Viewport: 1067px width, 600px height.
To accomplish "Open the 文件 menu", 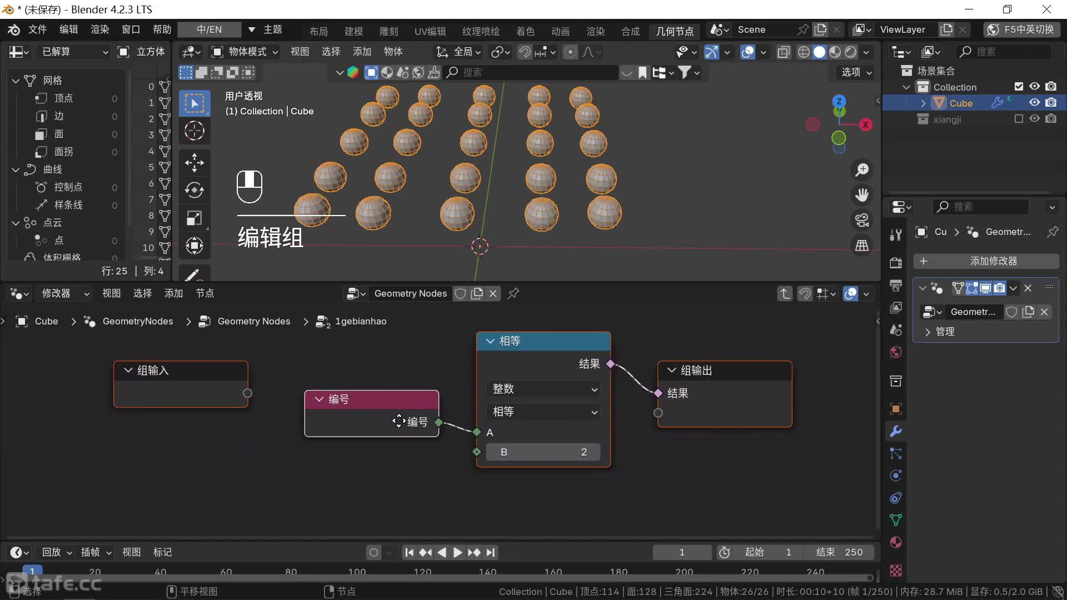I will click(x=37, y=29).
